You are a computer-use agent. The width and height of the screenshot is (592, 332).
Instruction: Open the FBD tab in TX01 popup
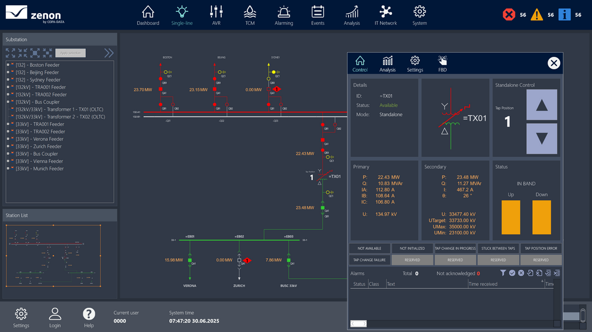pyautogui.click(x=442, y=64)
